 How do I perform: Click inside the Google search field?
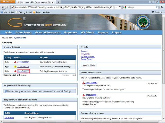click(x=142, y=7)
